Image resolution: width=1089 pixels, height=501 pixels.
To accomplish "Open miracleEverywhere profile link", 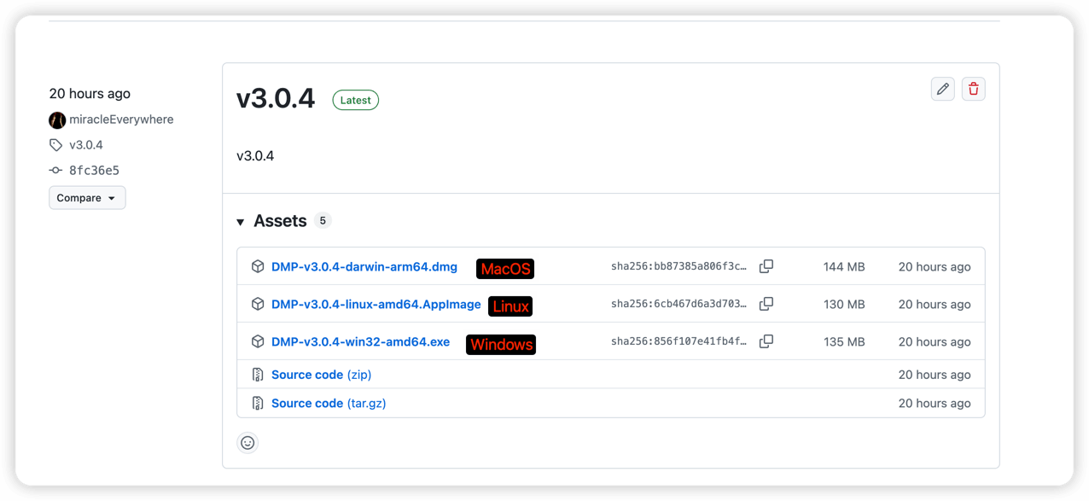I will 121,119.
